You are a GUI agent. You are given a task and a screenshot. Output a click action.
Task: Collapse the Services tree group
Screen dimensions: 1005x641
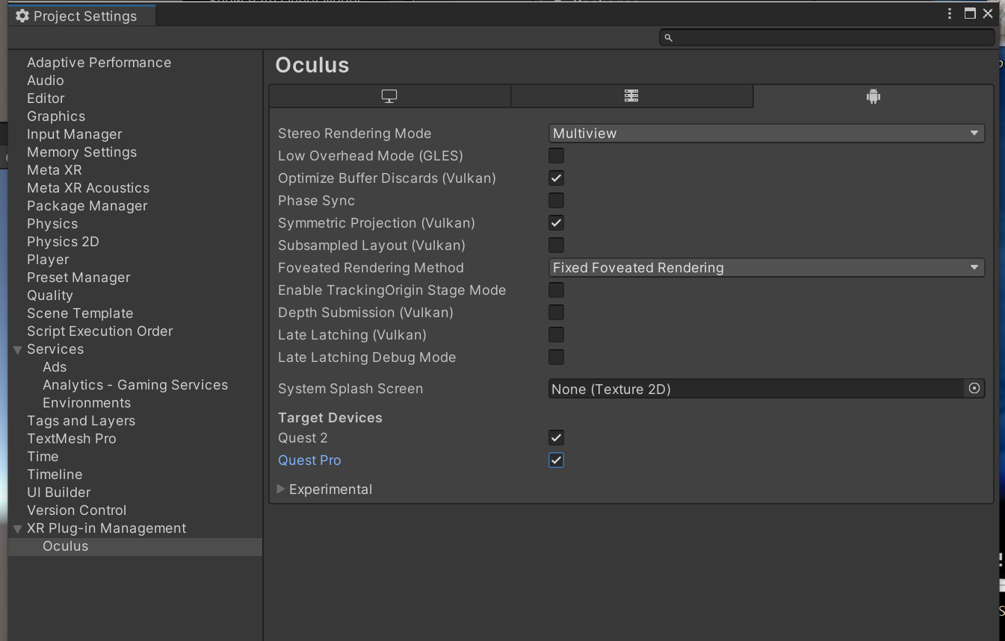click(17, 349)
